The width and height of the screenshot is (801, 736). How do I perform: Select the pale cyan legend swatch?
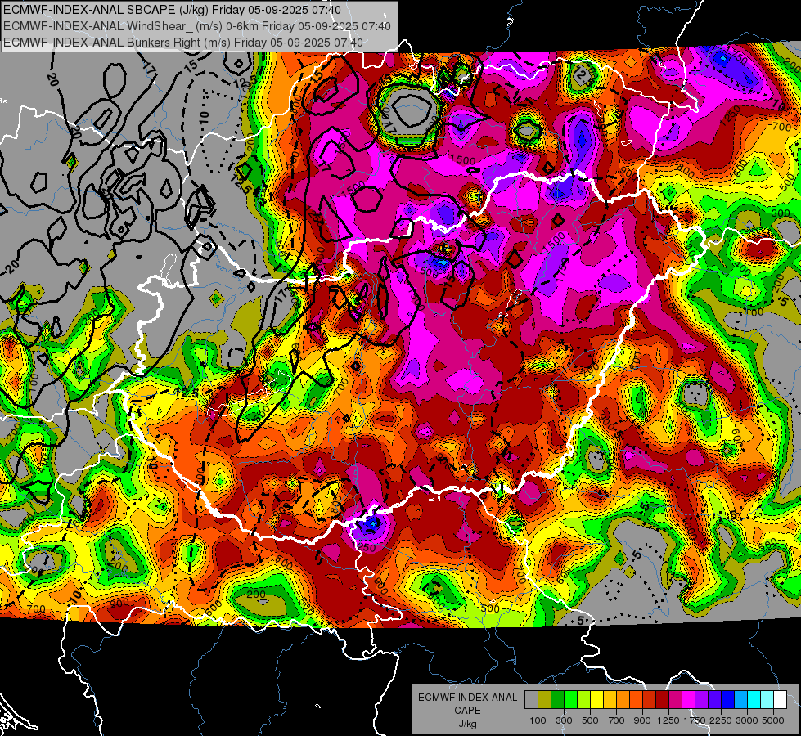pyautogui.click(x=767, y=699)
